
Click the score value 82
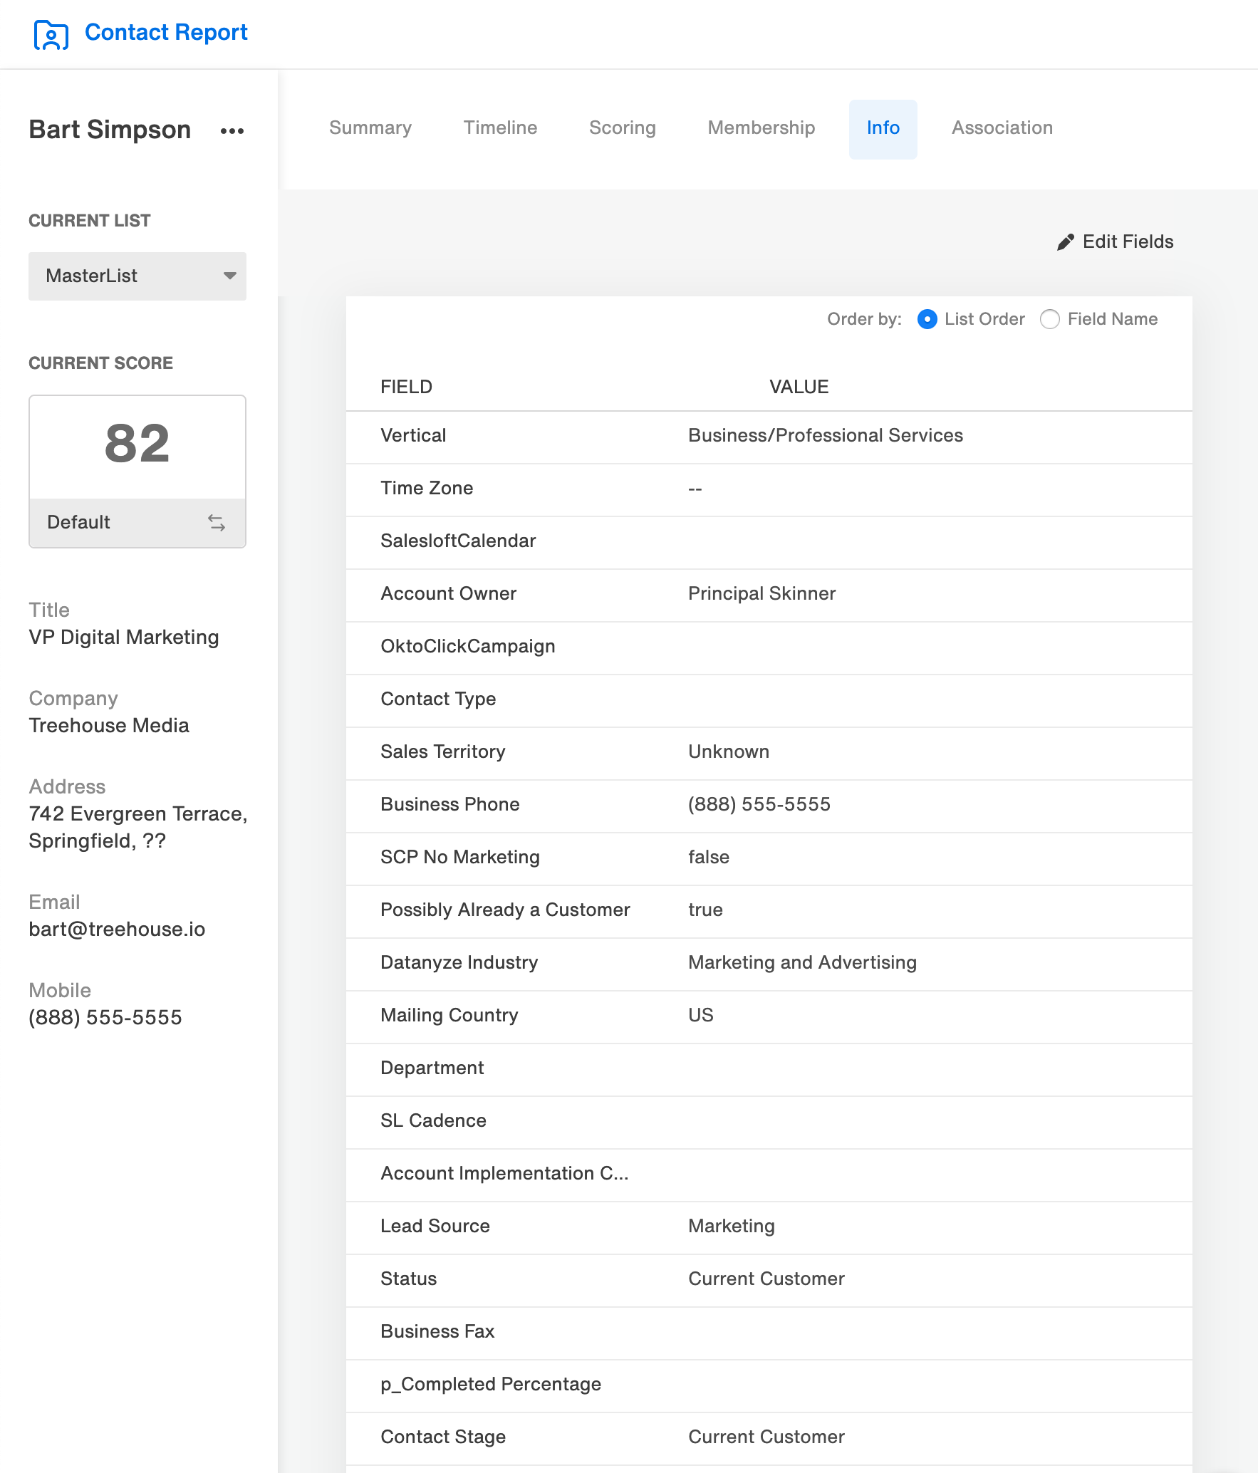tap(137, 444)
